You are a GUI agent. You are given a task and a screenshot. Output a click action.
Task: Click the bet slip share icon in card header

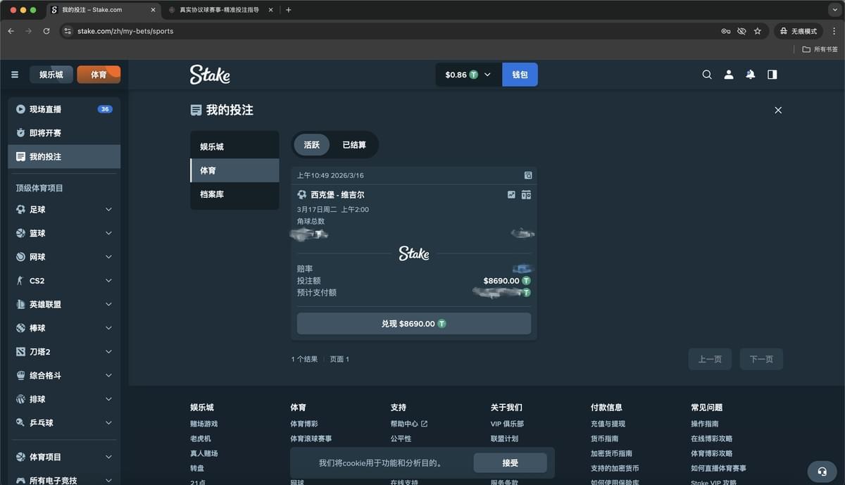pyautogui.click(x=528, y=175)
